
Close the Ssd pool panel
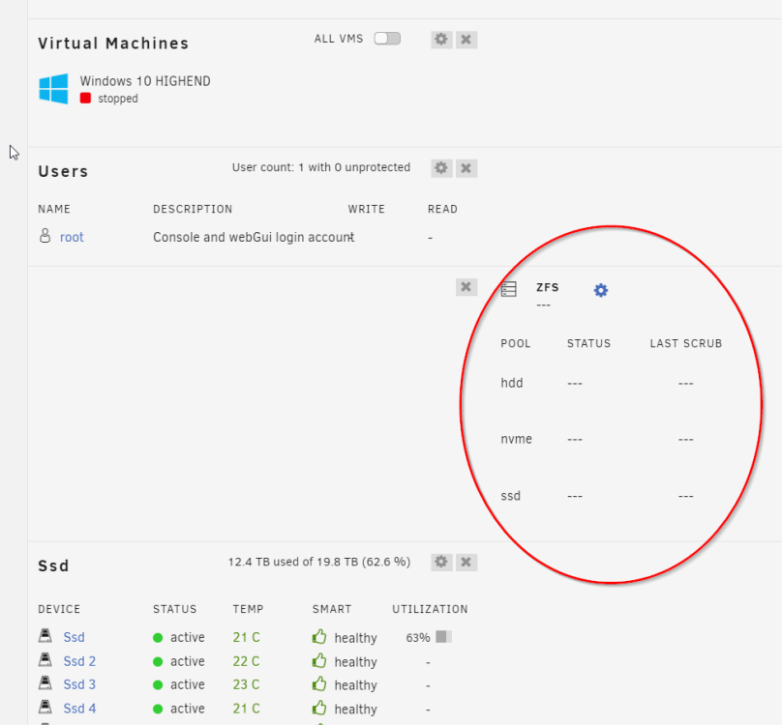coord(466,562)
